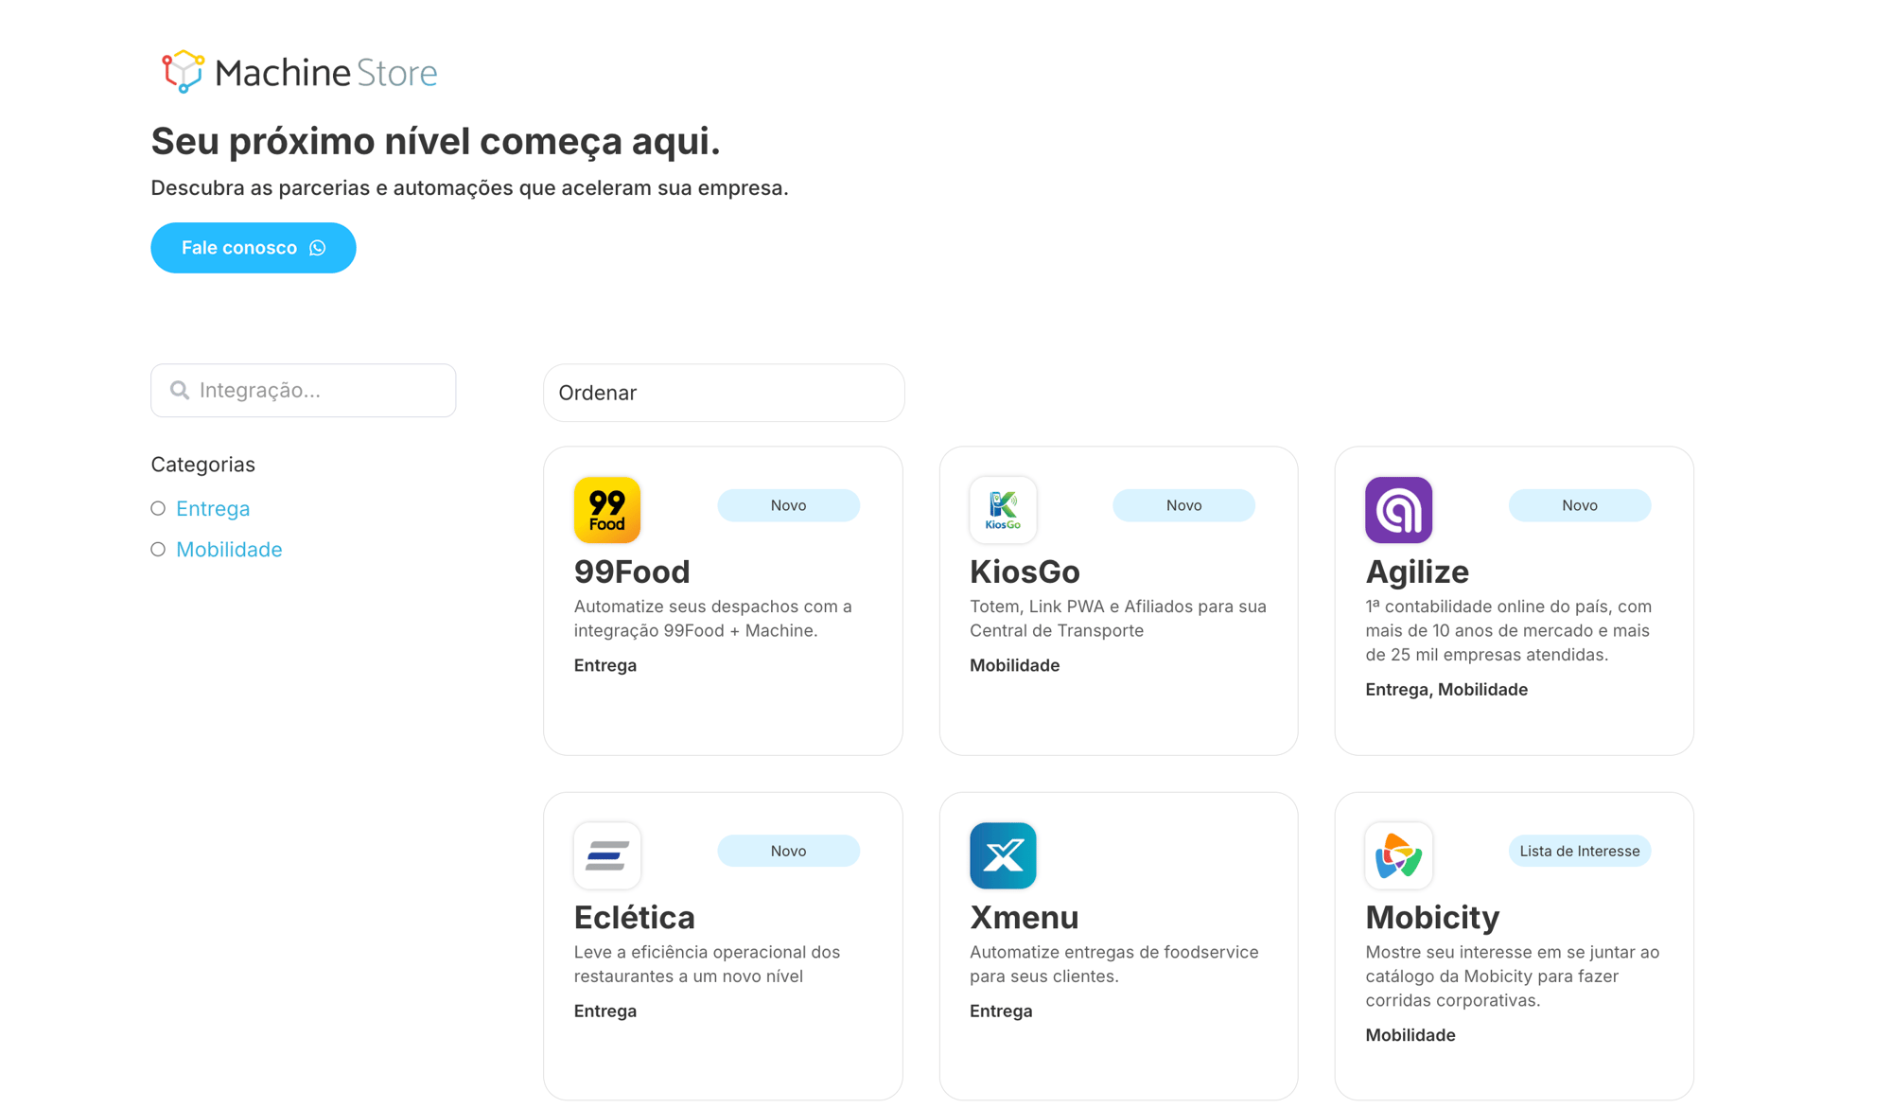Click the Lista de Interesse badge
Viewport: 1892px width, 1108px height.
pos(1578,851)
